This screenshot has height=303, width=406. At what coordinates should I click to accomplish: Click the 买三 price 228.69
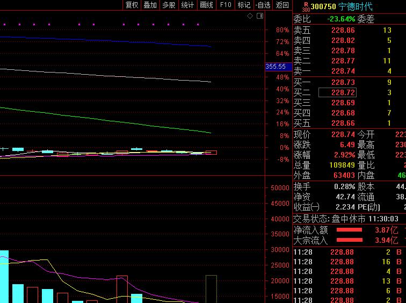343,103
